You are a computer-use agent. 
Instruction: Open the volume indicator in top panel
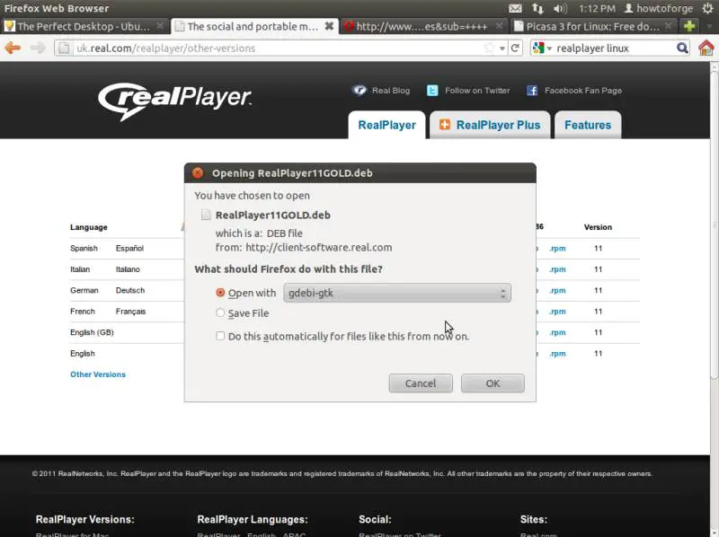pos(560,8)
